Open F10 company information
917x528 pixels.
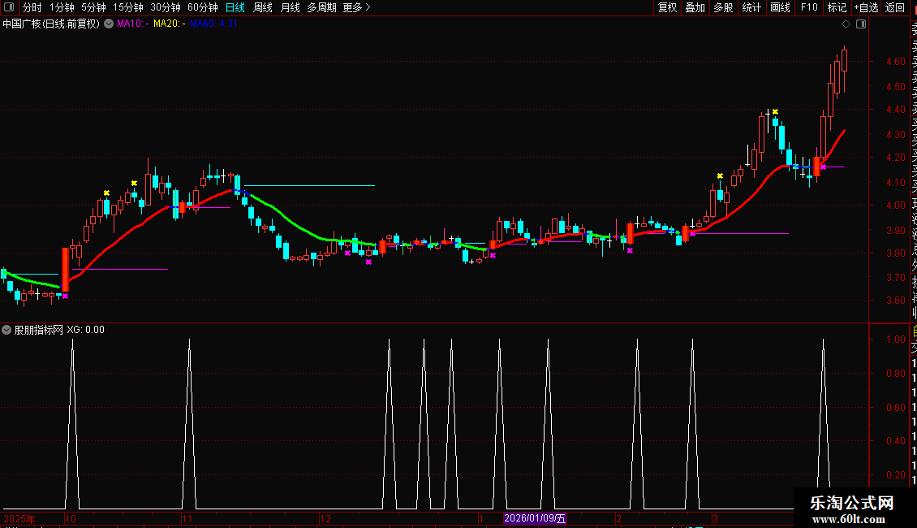[x=809, y=7]
